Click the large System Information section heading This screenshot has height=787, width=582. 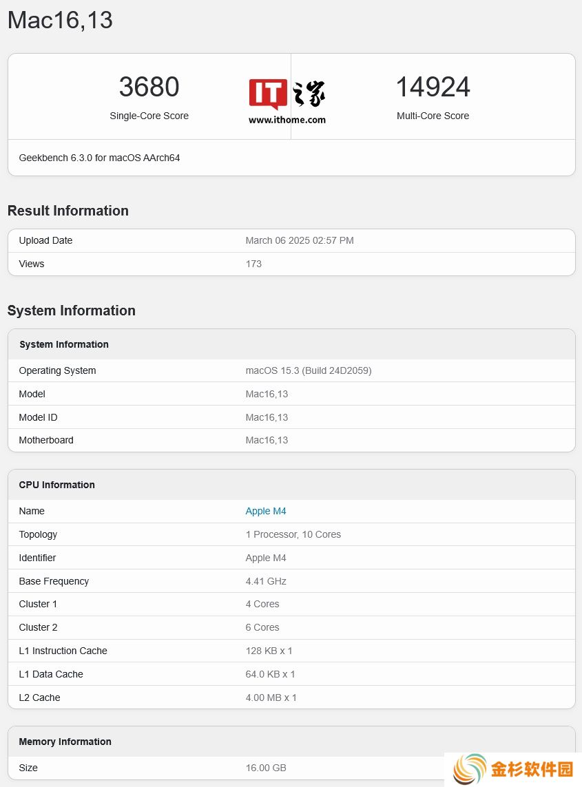tap(72, 311)
